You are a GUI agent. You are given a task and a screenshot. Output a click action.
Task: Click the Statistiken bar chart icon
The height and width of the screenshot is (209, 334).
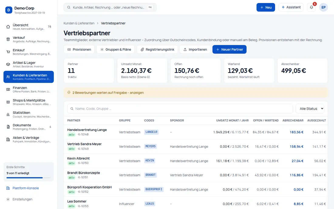click(8, 115)
